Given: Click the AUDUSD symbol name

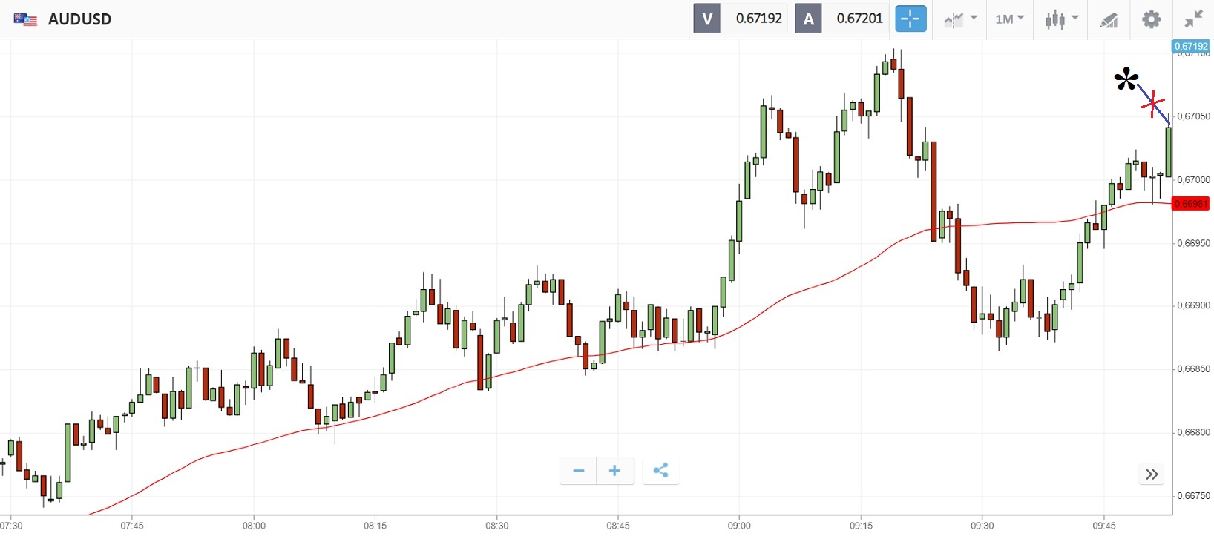Looking at the screenshot, I should [79, 19].
